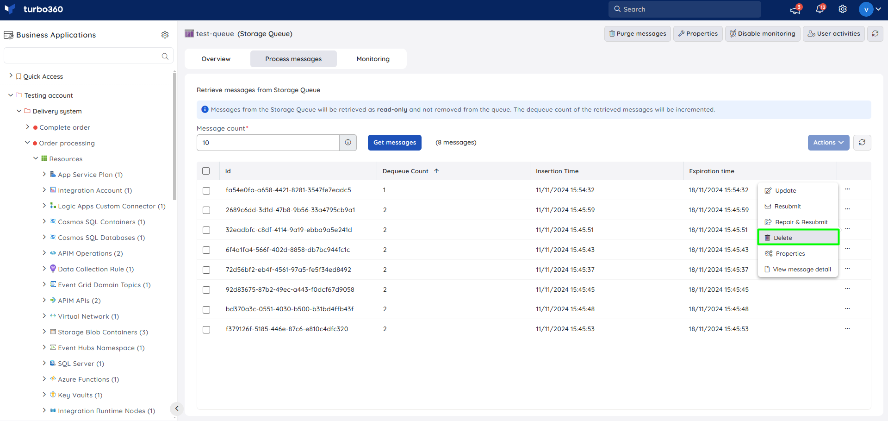Toggle the select-all checkbox in table header
The width and height of the screenshot is (888, 421).
(206, 171)
